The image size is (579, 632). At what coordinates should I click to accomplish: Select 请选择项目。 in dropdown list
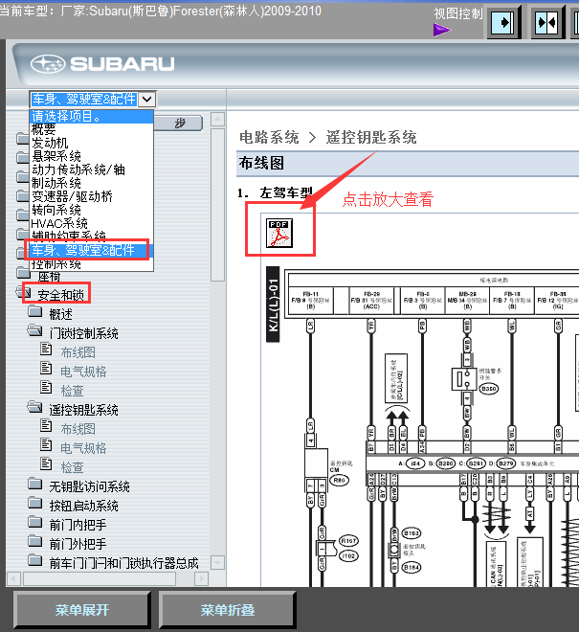92,117
